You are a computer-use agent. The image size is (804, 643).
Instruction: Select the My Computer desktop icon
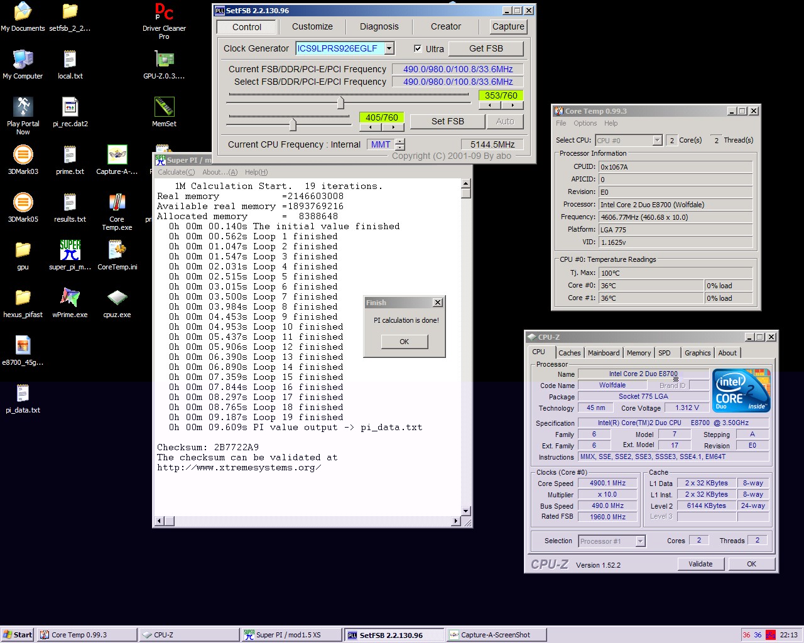tap(23, 65)
